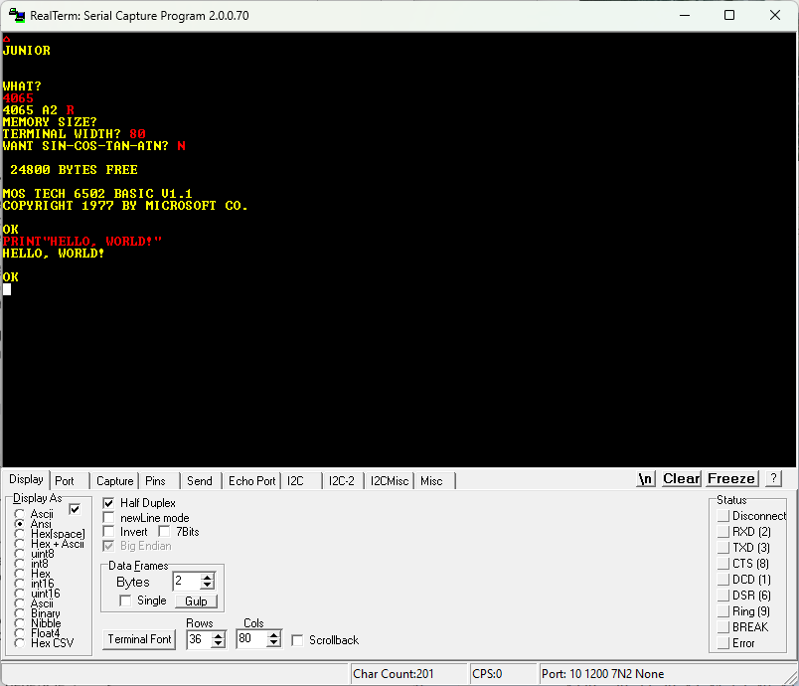Open the Capture tab
799x686 pixels.
[114, 480]
